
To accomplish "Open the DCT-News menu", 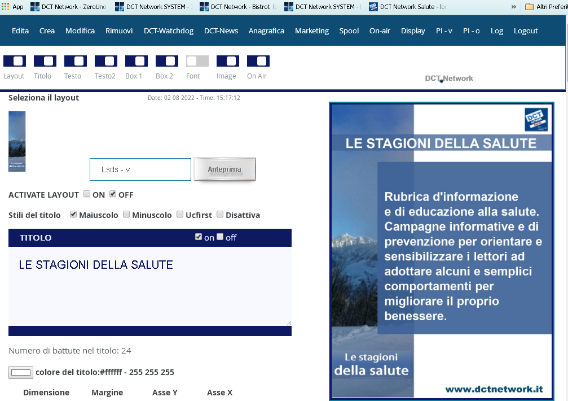I will click(x=221, y=31).
